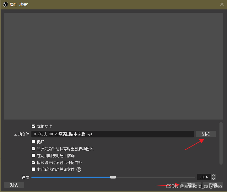Click the OBS logo icon in title bar
The height and width of the screenshot is (192, 227).
coord(6,4)
